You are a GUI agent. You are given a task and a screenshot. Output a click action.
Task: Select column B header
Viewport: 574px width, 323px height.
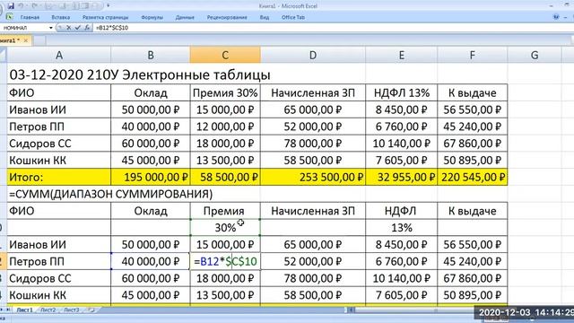(151, 55)
